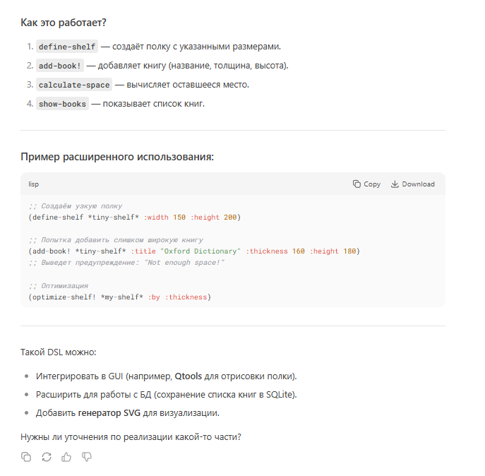Viewport: 485px width, 476px height.
Task: Click the define-shelf inline code item
Action: 66,47
